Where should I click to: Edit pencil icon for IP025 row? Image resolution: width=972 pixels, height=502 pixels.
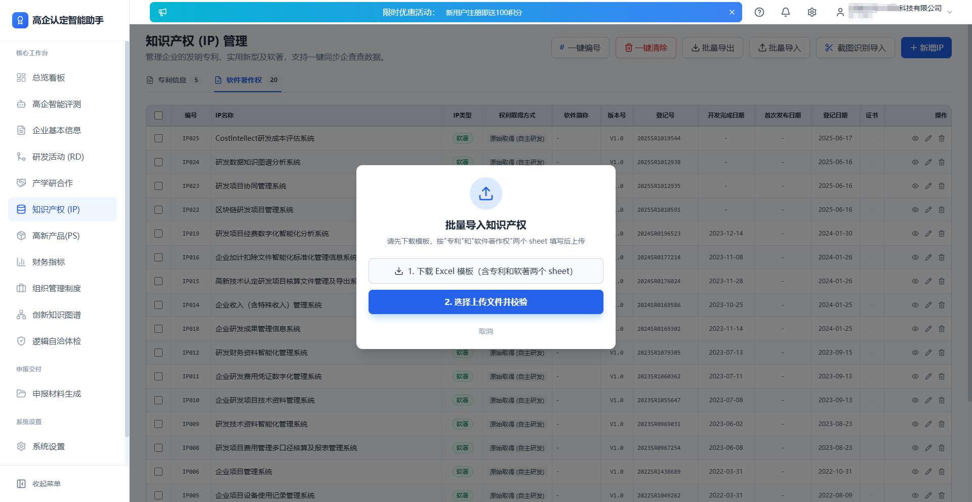[x=928, y=138]
